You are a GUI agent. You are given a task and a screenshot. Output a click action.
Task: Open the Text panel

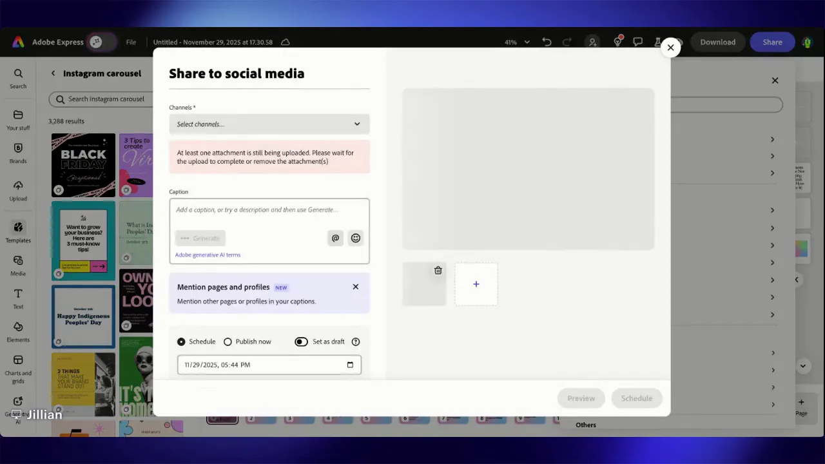click(17, 299)
